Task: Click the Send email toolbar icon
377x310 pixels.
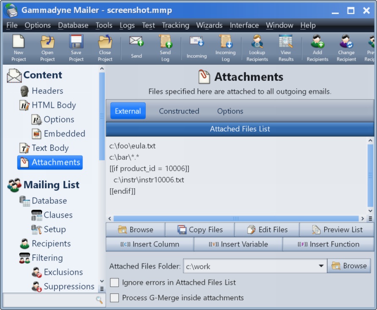Action: pyautogui.click(x=136, y=48)
